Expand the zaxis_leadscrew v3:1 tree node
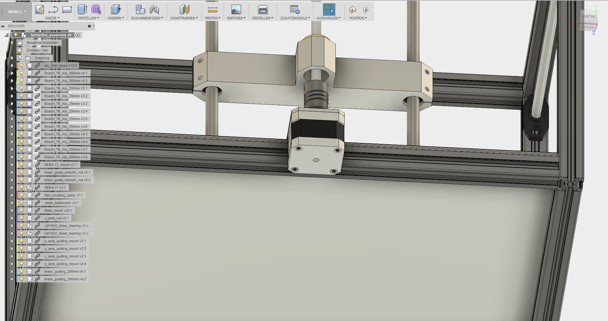 tap(12, 203)
